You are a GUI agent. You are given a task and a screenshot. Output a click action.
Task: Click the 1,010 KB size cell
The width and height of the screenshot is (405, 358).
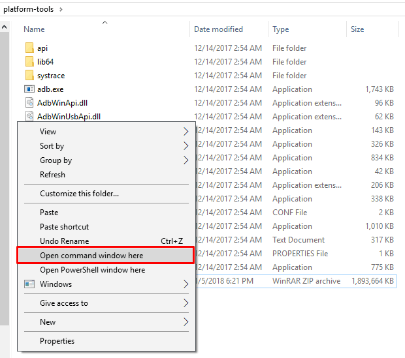380,226
